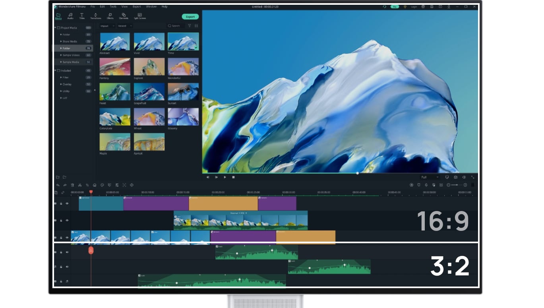Open the Effects panel

110,16
